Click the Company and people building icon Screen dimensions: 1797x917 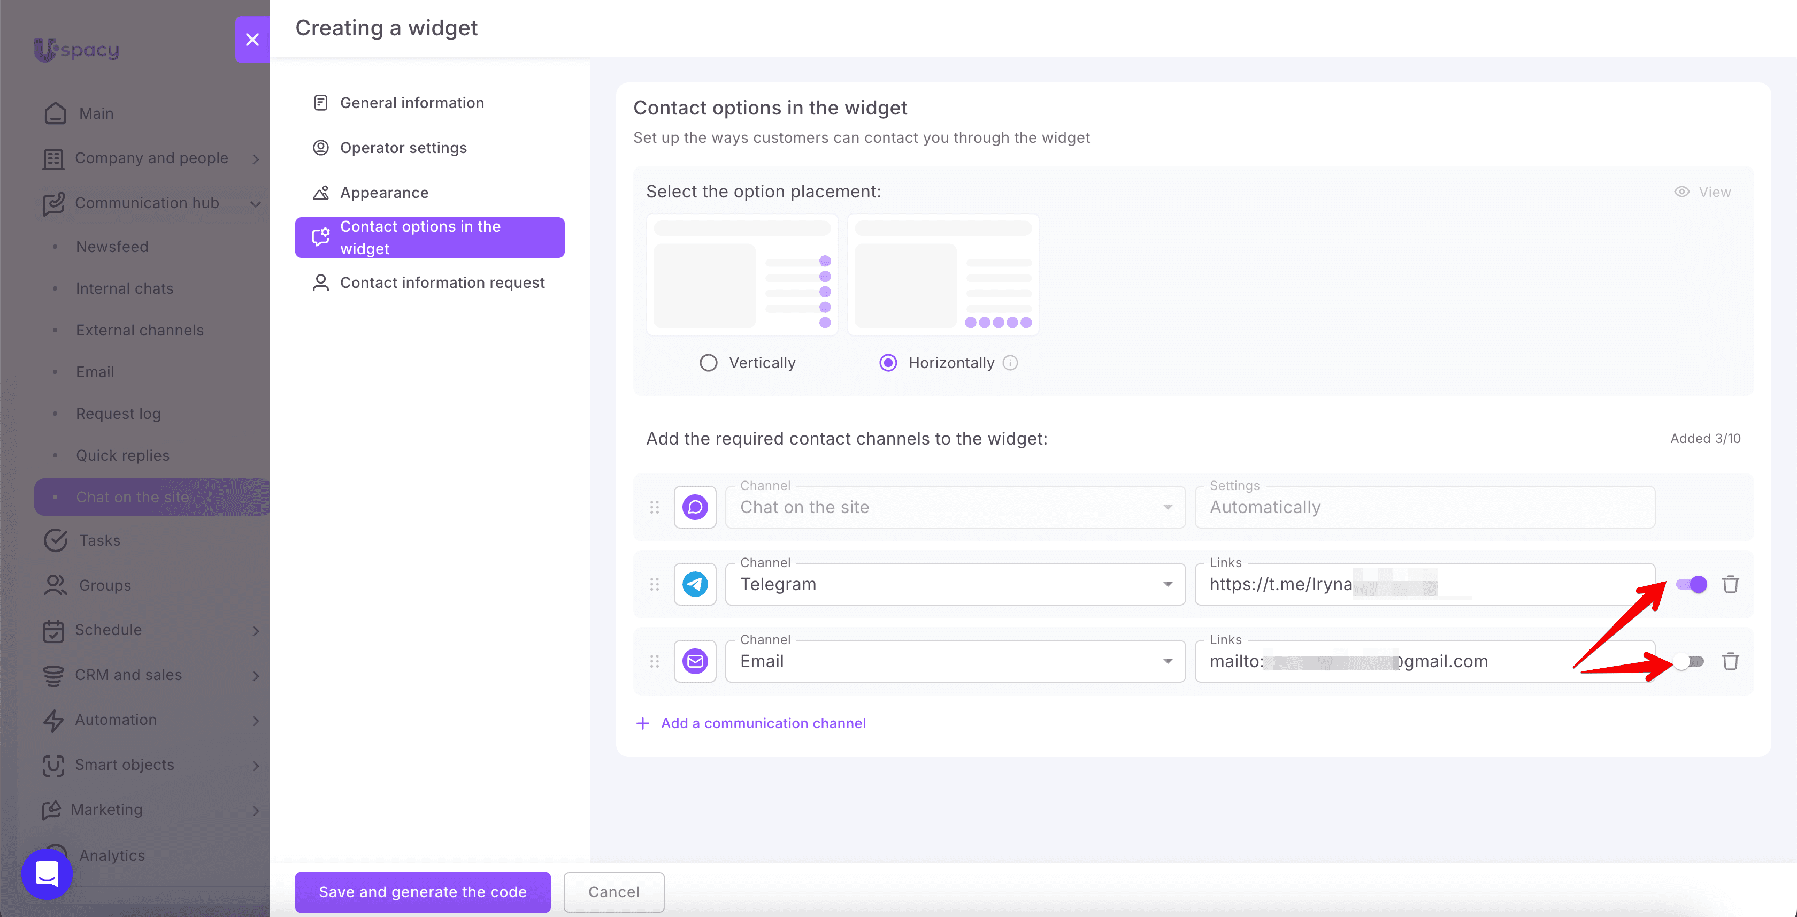point(53,158)
